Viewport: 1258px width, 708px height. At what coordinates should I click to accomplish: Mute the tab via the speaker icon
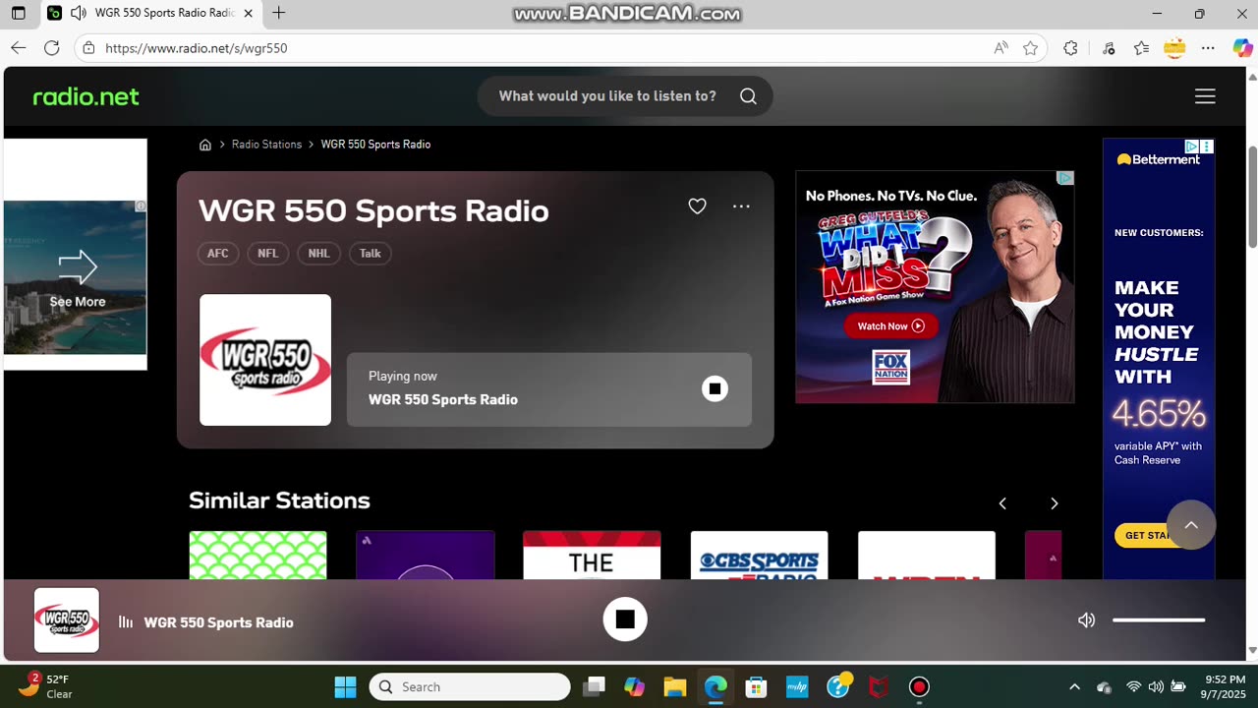tap(78, 13)
